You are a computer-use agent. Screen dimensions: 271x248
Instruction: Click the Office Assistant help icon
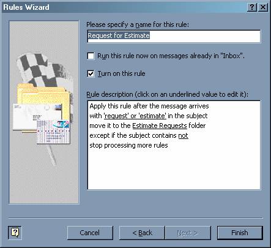pos(15,233)
